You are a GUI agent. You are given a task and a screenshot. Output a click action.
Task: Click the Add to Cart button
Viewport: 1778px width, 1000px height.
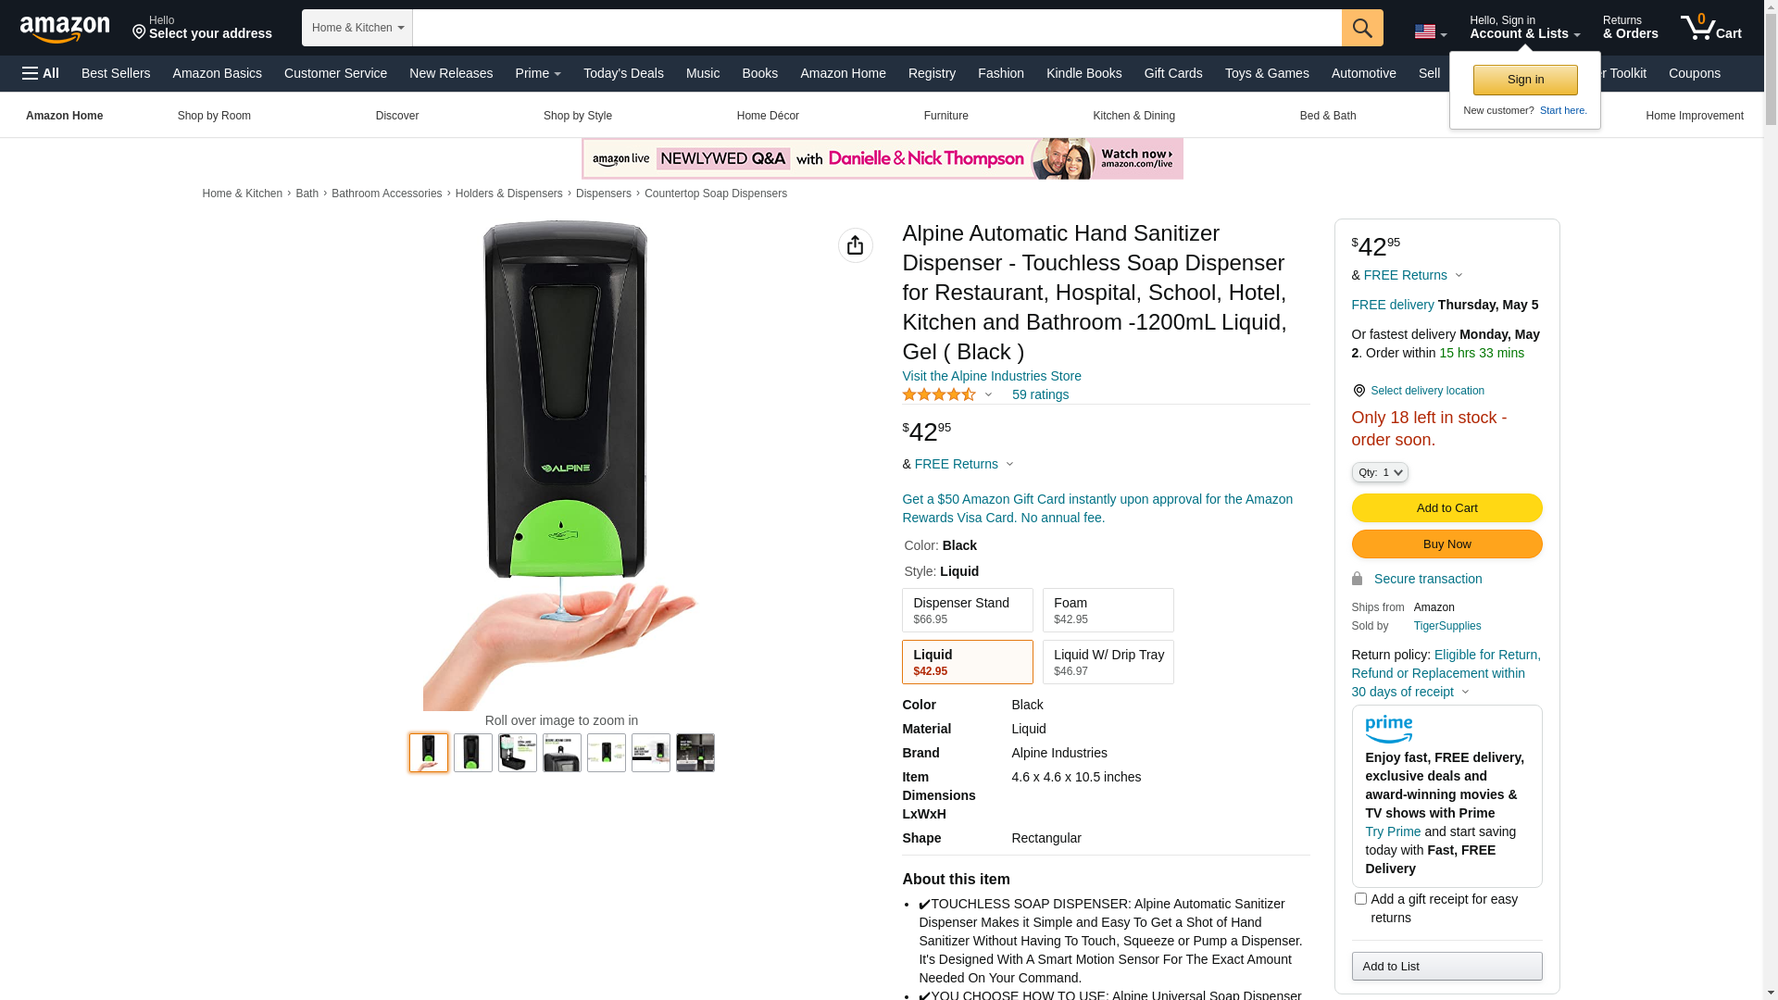(x=1447, y=508)
